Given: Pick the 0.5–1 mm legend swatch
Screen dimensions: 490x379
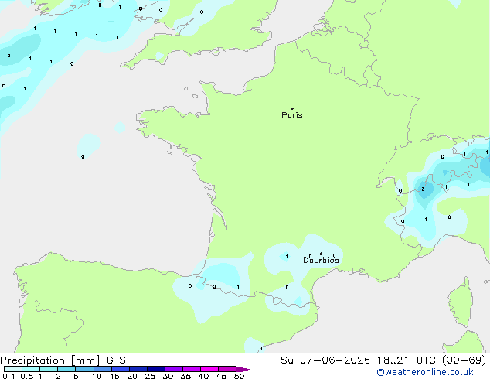Looking at the screenshot, I should [31, 369].
